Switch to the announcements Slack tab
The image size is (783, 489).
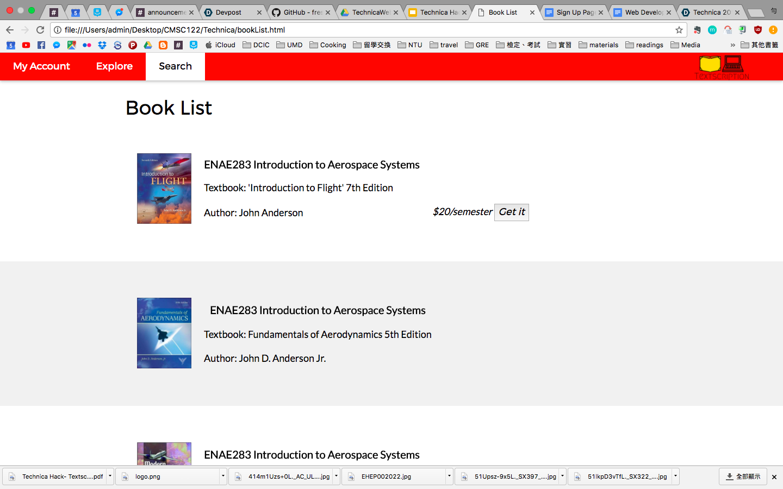click(165, 12)
